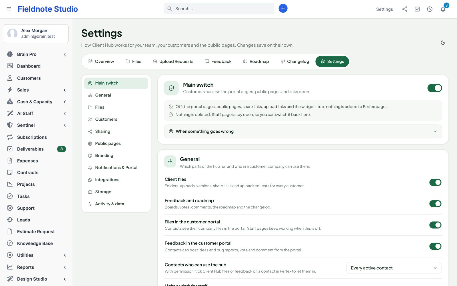Open Customers in the left sidebar
This screenshot has height=286, width=457.
pos(36,78)
